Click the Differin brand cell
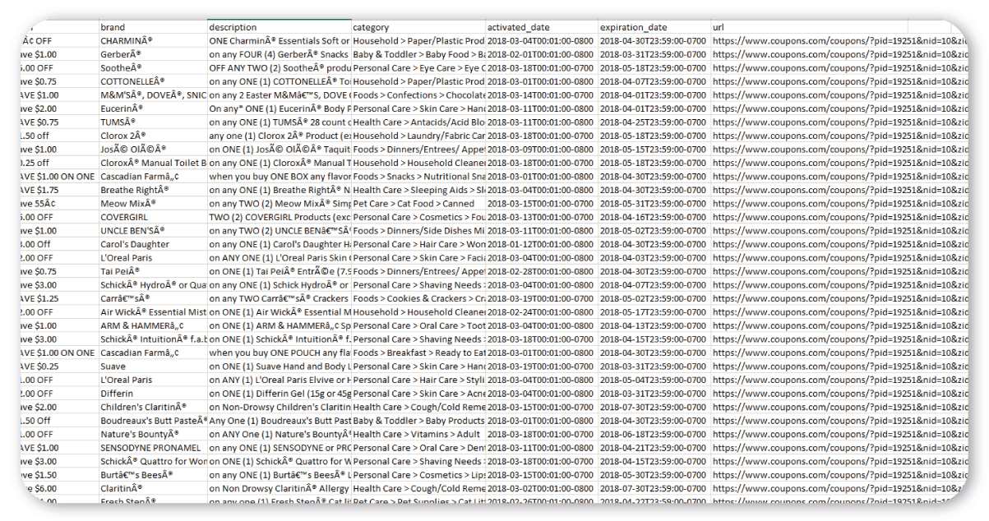989x521 pixels. (153, 394)
